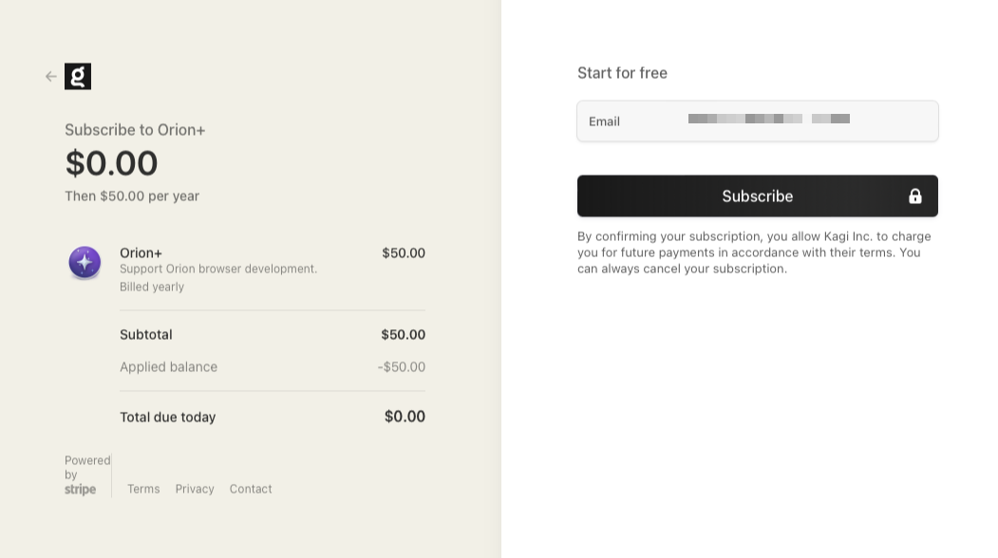Click the large $0.00 price
The height and width of the screenshot is (558, 998).
[x=111, y=163]
